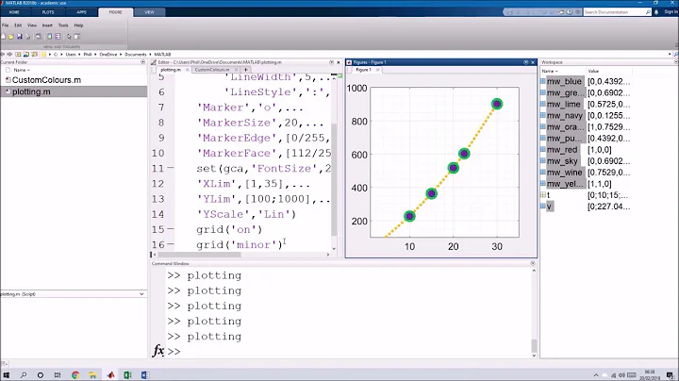Image resolution: width=679 pixels, height=381 pixels.
Task: Click the New Figure icon in figure toolbar
Action: 3,37
